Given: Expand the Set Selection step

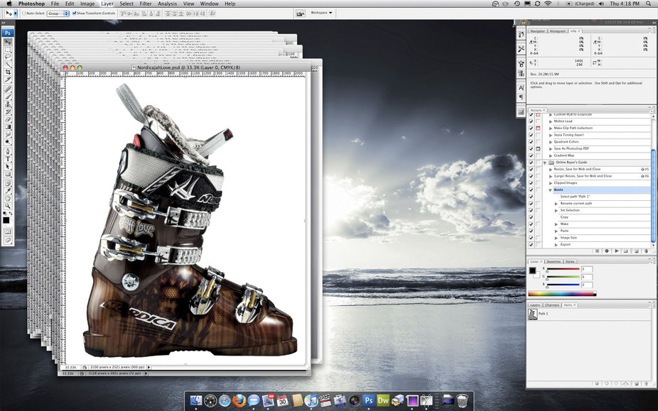Looking at the screenshot, I should click(556, 211).
